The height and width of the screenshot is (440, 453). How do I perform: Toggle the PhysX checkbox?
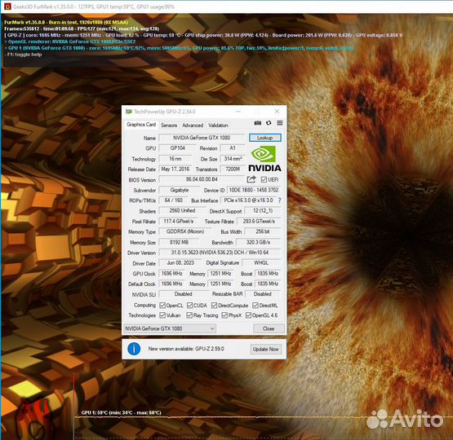coord(224,315)
